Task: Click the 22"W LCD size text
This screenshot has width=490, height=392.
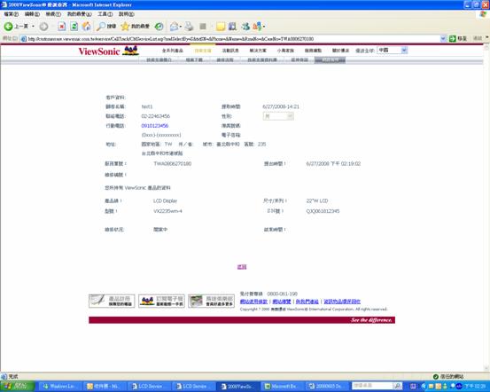Action: coord(317,200)
